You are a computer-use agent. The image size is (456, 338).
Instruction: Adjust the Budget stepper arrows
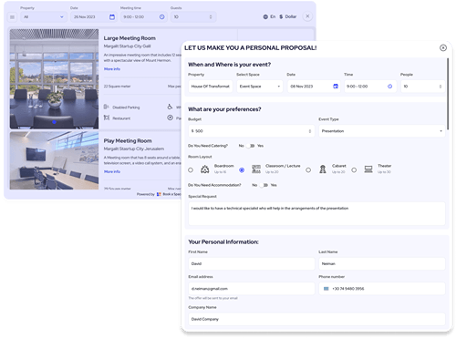310,131
